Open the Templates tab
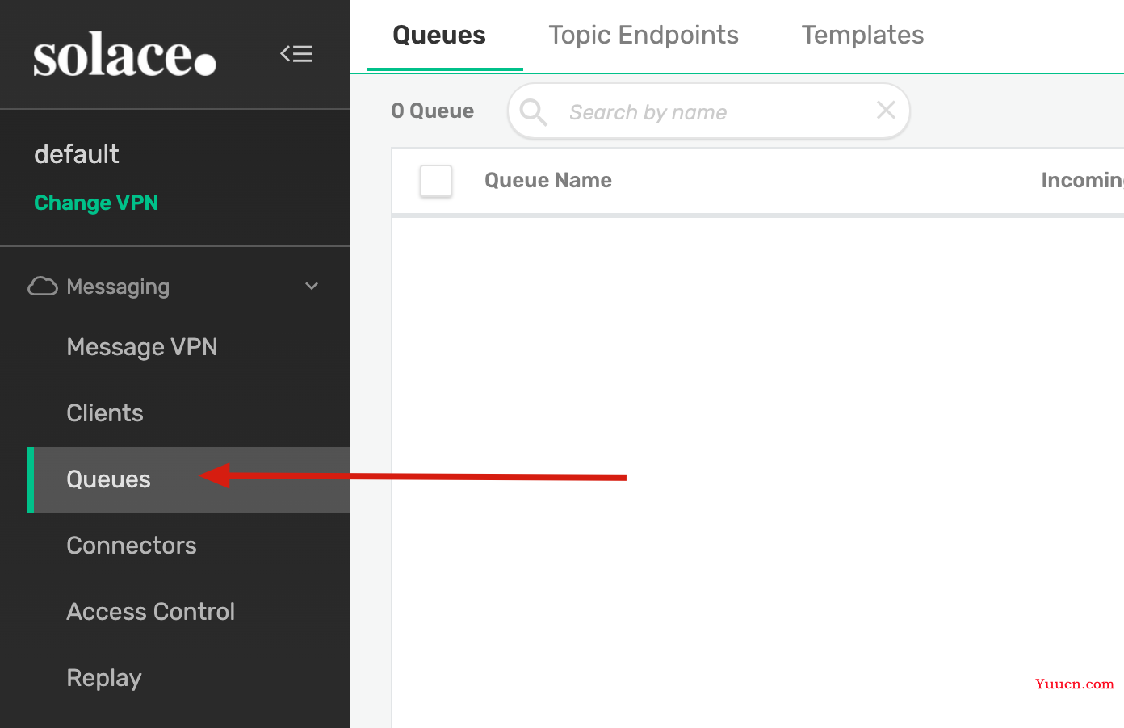 [x=862, y=35]
